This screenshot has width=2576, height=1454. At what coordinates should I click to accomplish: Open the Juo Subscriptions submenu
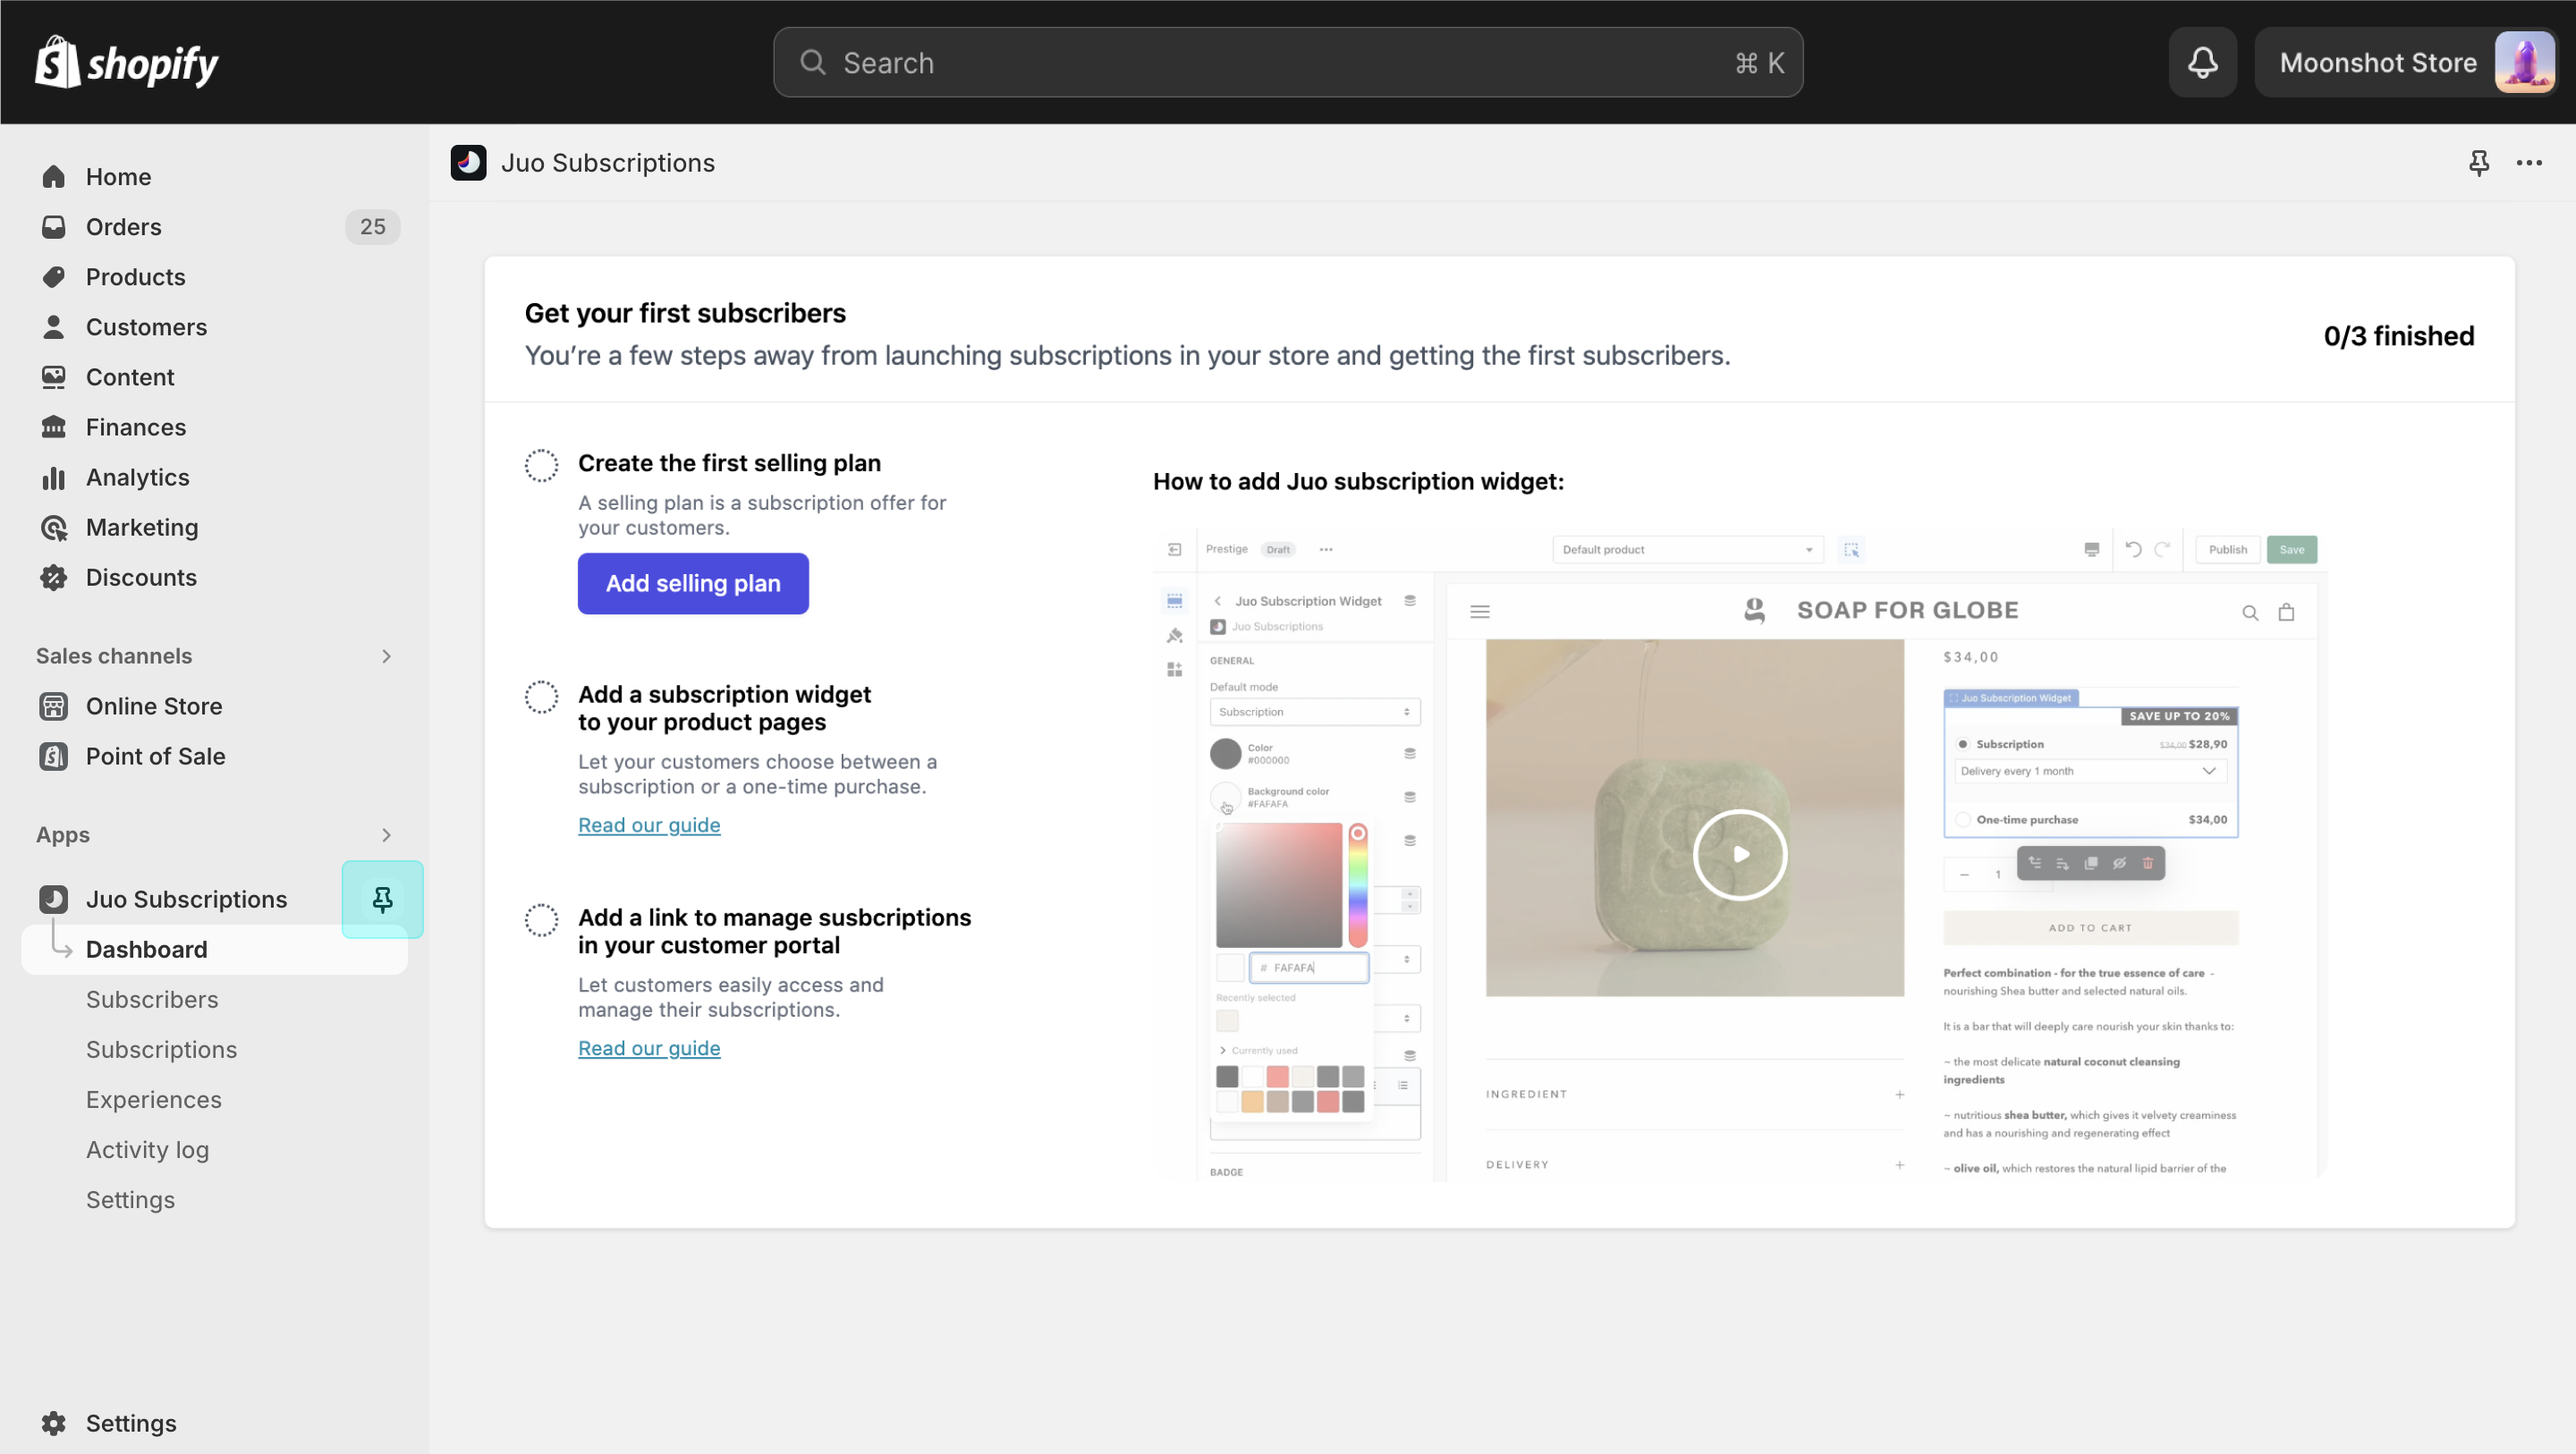[x=186, y=899]
